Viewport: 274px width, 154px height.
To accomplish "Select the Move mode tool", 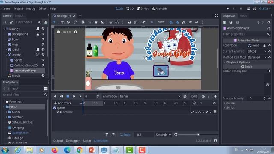I will (x=62, y=22).
